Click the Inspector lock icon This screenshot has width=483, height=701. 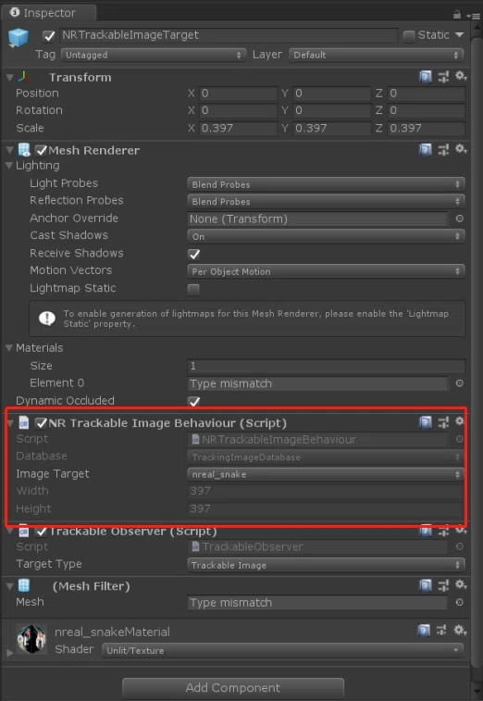pyautogui.click(x=457, y=14)
